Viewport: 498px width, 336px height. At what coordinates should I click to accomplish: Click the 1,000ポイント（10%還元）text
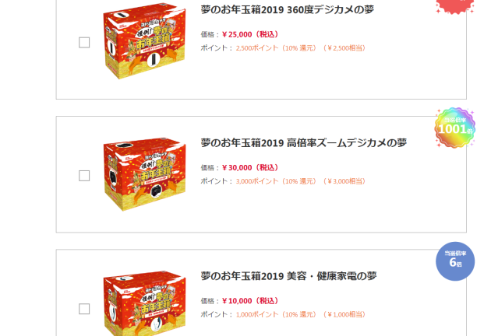coord(277,314)
